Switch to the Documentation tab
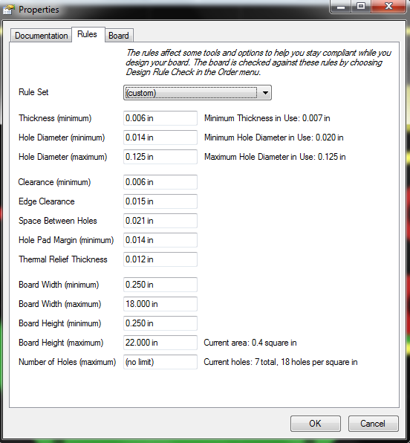Screen dimensions: 410x443 click(42, 36)
